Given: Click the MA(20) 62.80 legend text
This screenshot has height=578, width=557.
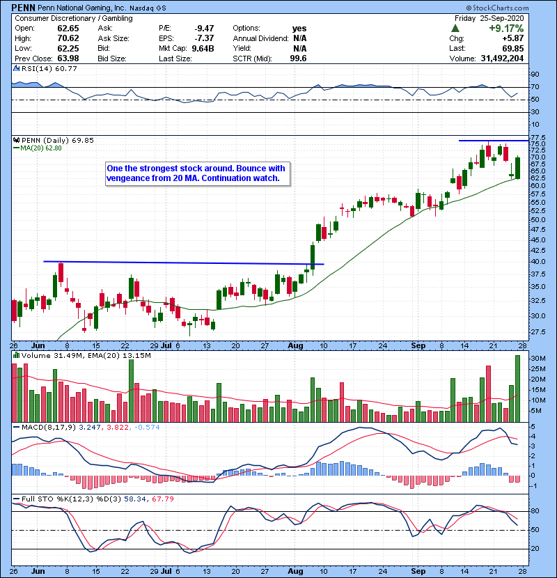Looking at the screenshot, I should pyautogui.click(x=41, y=148).
